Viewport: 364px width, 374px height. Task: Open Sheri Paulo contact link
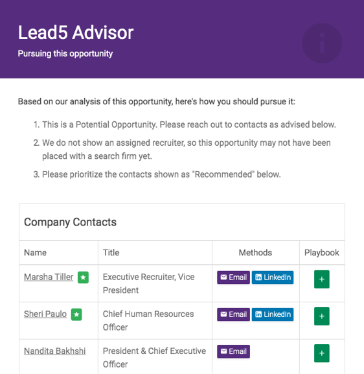point(45,314)
